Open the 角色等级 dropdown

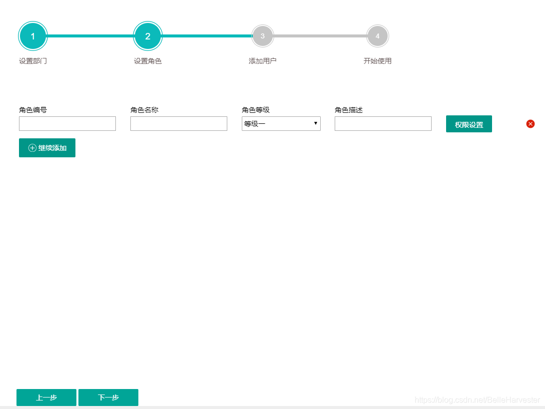point(281,123)
